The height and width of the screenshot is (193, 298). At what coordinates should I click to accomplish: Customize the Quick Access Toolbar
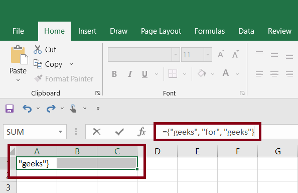point(98,109)
